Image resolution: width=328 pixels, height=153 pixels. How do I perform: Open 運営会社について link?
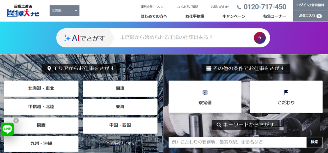pyautogui.click(x=153, y=7)
